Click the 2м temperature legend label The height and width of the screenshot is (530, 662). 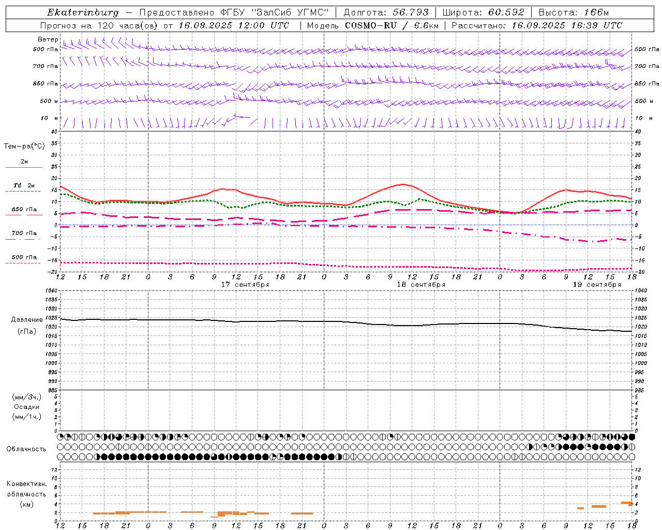[x=24, y=161]
